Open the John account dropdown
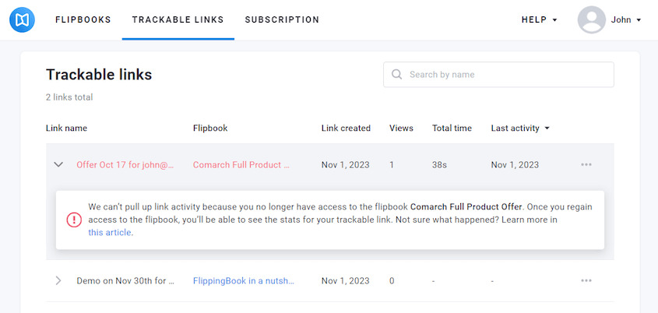The image size is (658, 313). 626,19
